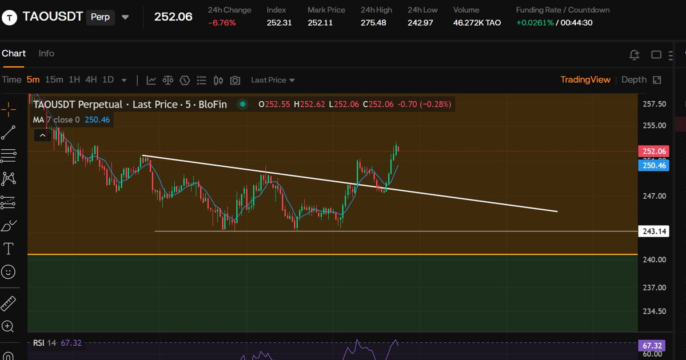This screenshot has height=360, width=686.
Task: Open the emoji icons tool
Action: pos(8,271)
